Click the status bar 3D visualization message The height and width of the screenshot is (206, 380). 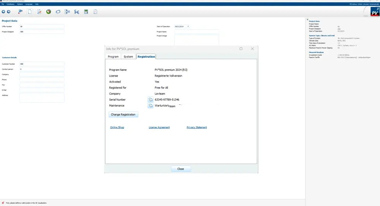[x=26, y=203]
